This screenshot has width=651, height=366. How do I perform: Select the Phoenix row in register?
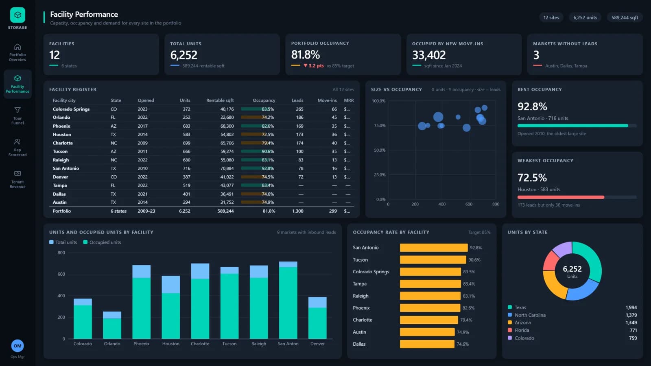click(x=201, y=126)
